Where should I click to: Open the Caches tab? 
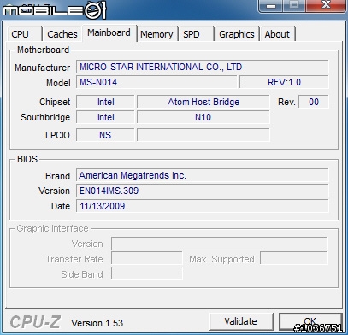pyautogui.click(x=62, y=34)
